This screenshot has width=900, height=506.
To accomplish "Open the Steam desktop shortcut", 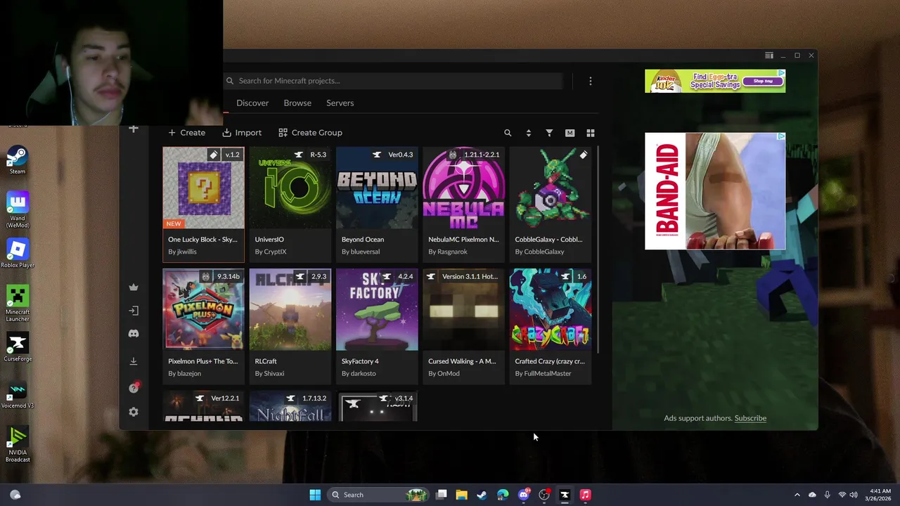I will pos(18,160).
